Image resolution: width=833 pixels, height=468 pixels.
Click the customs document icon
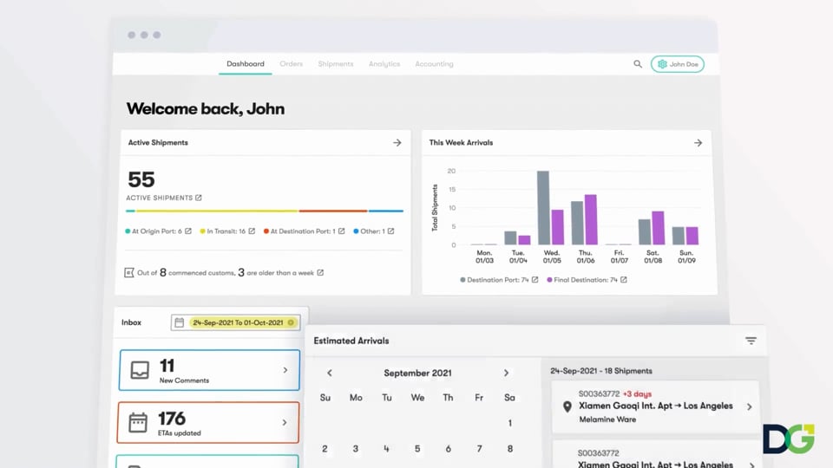click(x=129, y=273)
